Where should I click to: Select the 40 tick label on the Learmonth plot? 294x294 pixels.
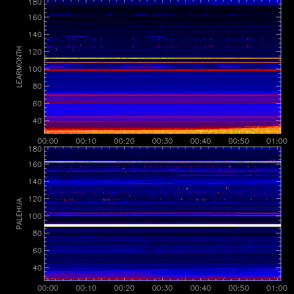[37, 121]
